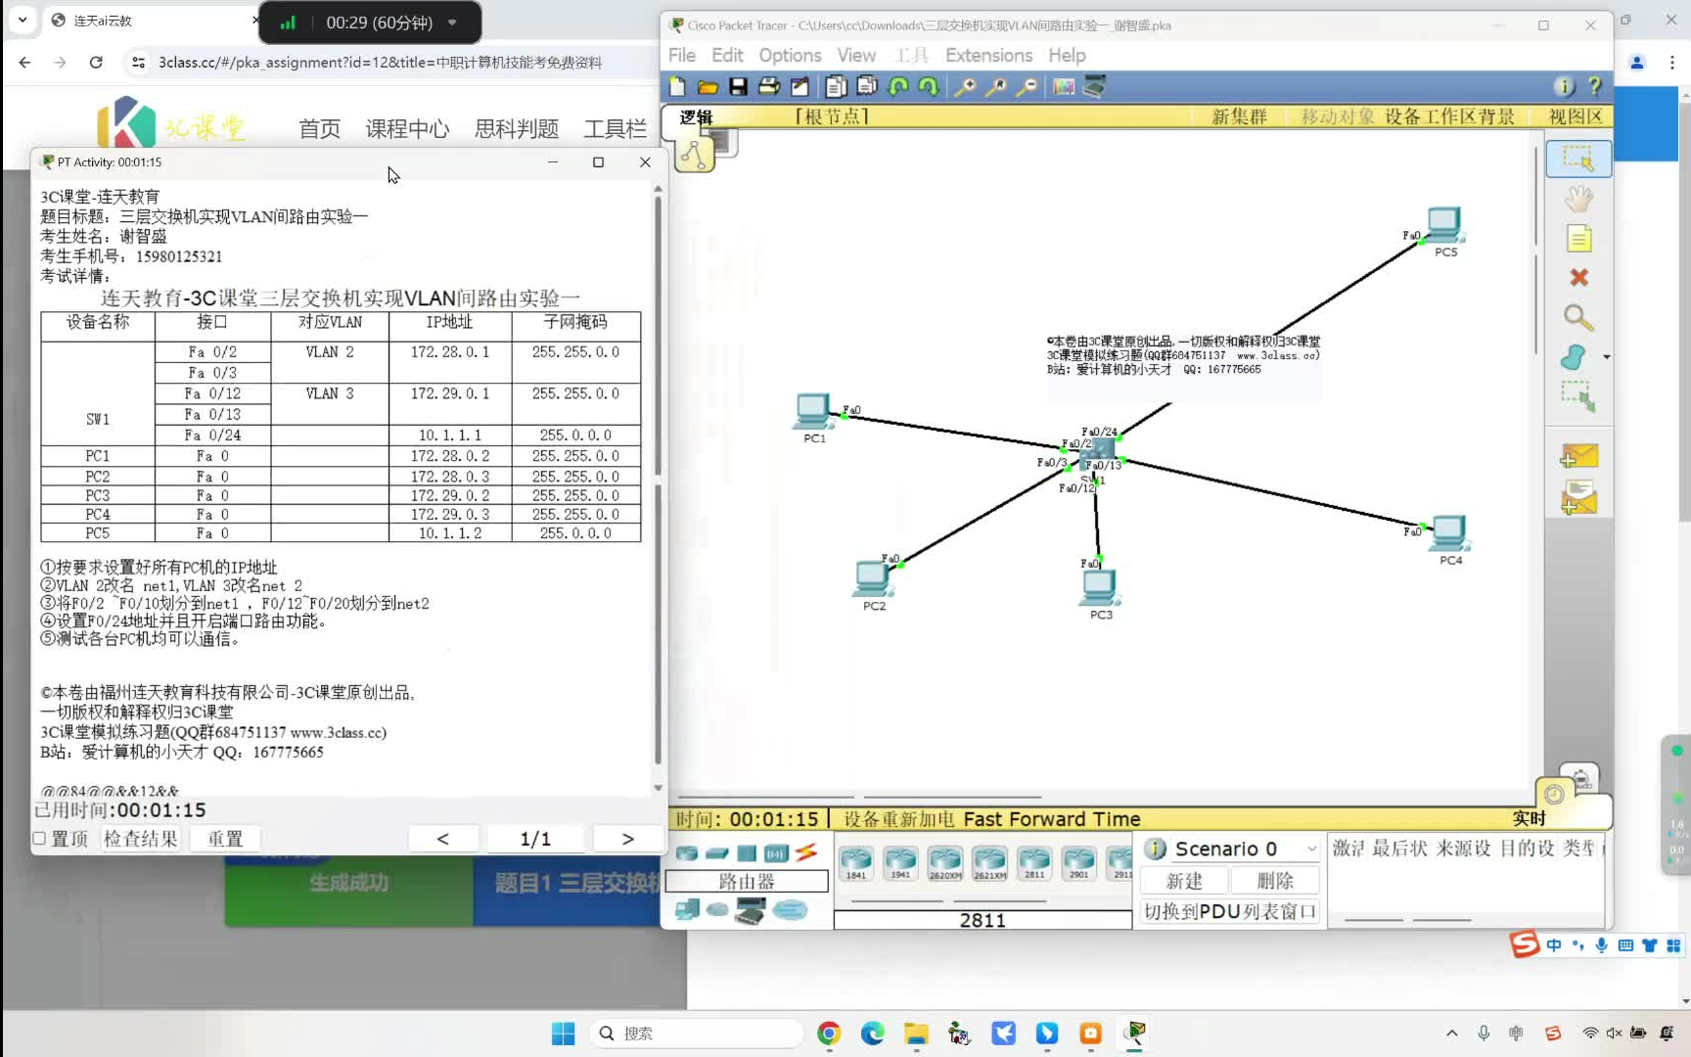The image size is (1691, 1057).
Task: Click the Undo green arrow icon
Action: [898, 87]
